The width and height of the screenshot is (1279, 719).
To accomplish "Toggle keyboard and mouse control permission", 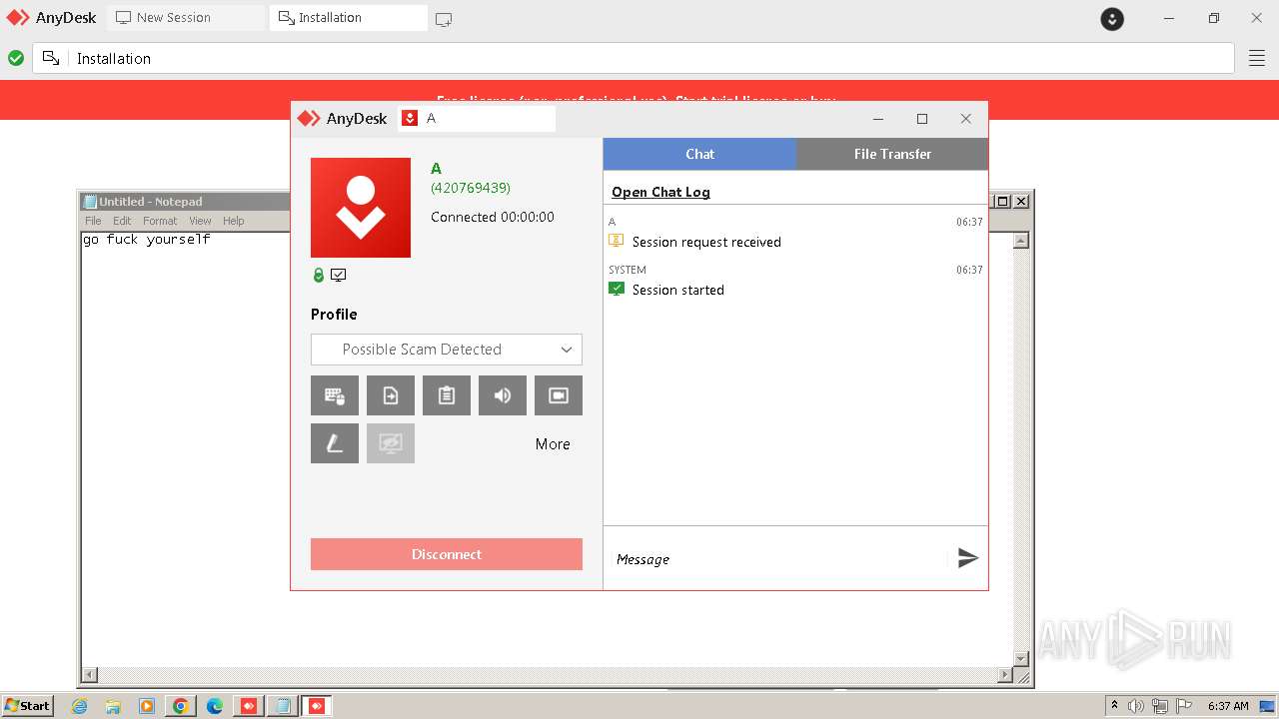I will (335, 395).
